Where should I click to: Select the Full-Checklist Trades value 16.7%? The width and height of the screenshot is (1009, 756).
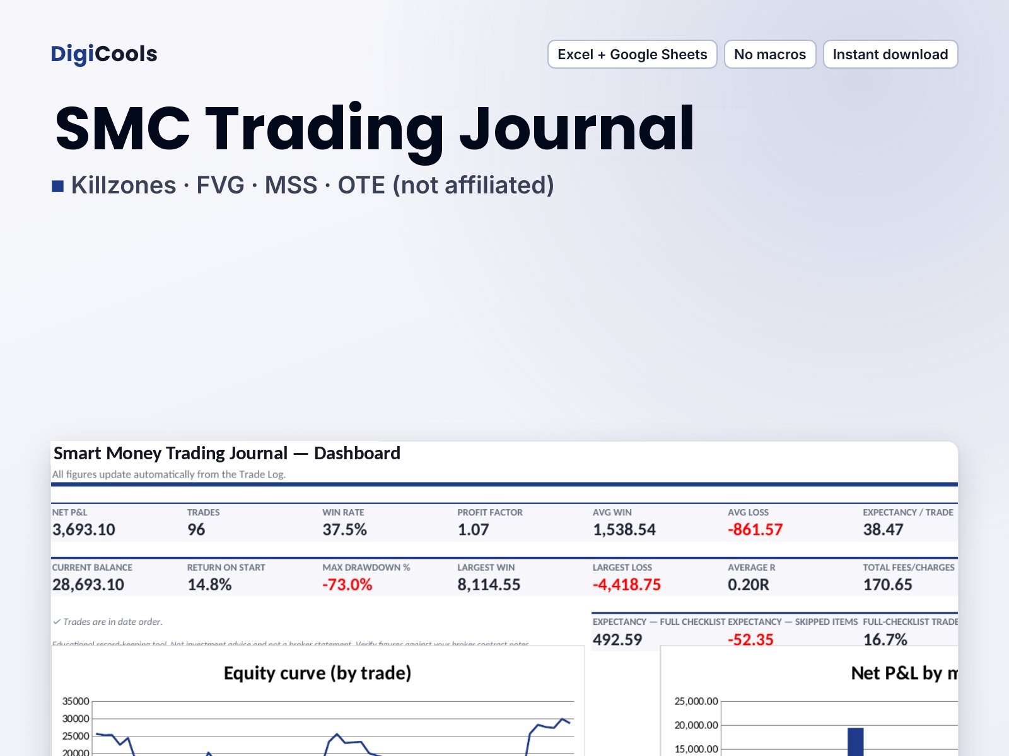(x=885, y=639)
